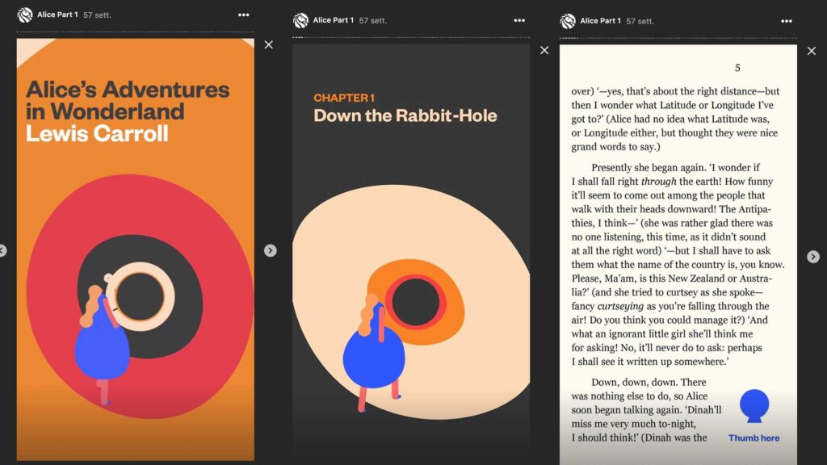Open the Alice Part 1 name above the Chapter 1 story
The width and height of the screenshot is (827, 465).
click(x=334, y=20)
